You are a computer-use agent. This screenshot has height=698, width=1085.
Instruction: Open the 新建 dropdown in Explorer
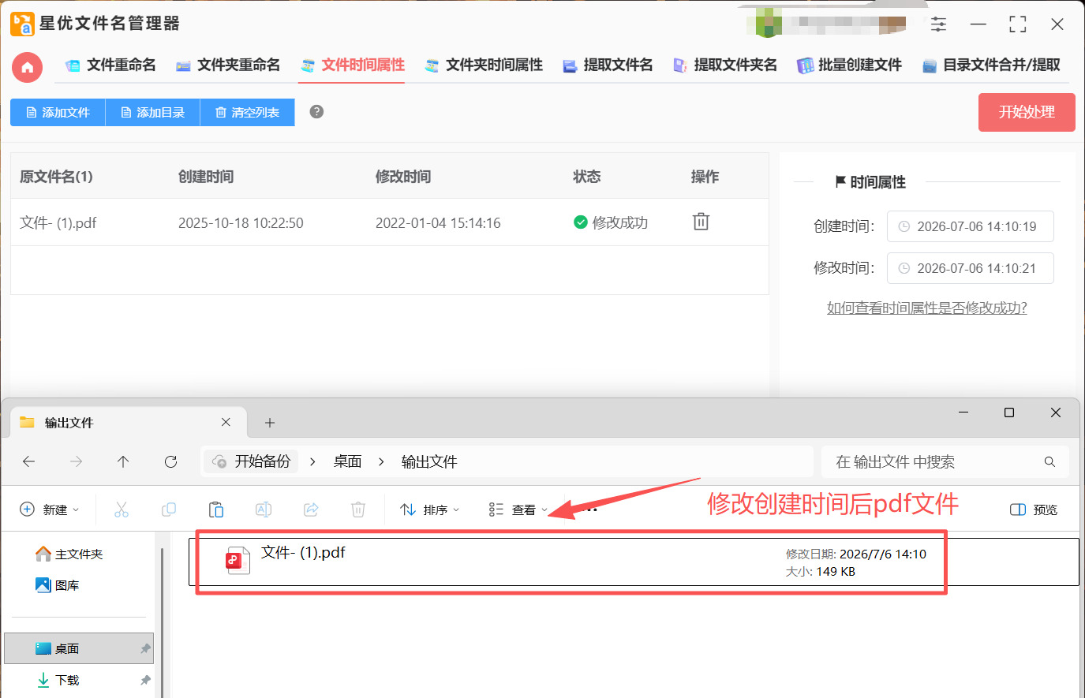click(50, 510)
